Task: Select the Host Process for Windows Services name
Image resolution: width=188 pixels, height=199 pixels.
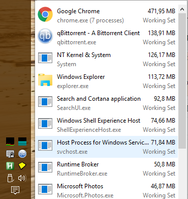Action: (103, 143)
